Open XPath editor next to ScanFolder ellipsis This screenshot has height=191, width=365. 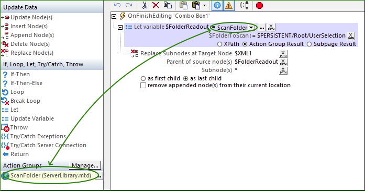(x=271, y=27)
